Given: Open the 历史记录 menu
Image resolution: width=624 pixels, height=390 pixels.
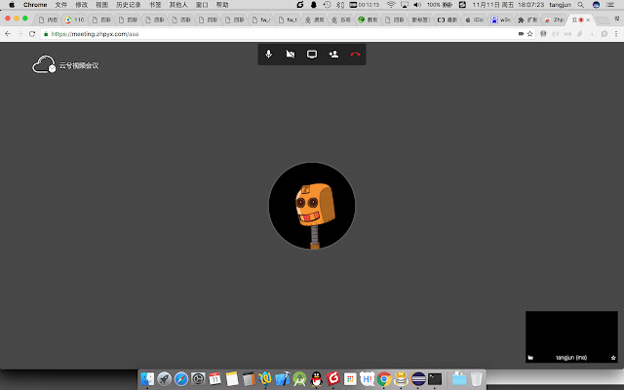Looking at the screenshot, I should [x=129, y=5].
